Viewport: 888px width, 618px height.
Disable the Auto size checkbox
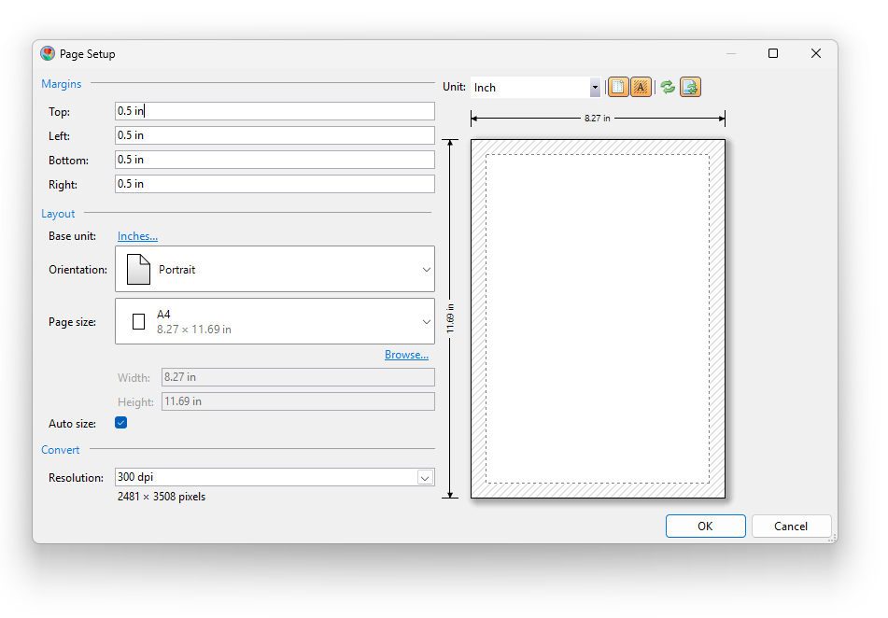[x=120, y=422]
